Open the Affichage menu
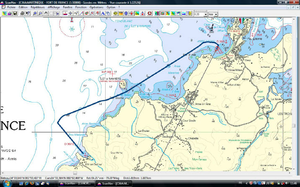 pyautogui.click(x=53, y=8)
